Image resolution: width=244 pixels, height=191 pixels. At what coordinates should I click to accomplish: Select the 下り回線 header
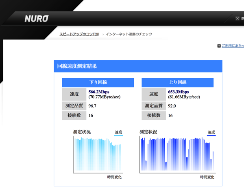pyautogui.click(x=98, y=82)
